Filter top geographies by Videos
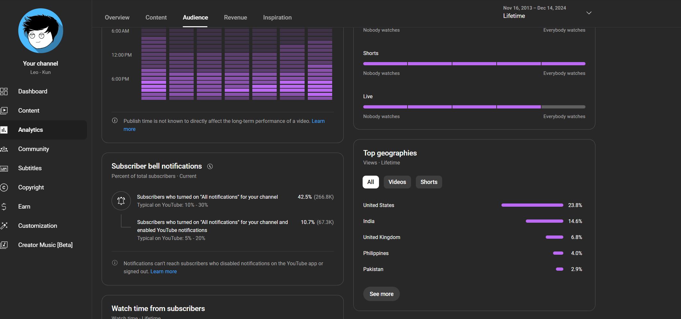 (x=397, y=182)
